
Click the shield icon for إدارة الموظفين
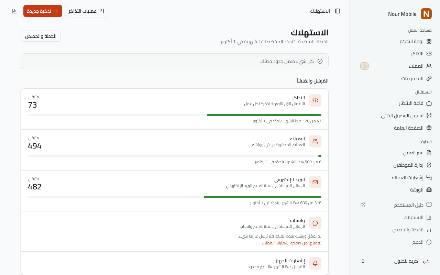point(429,165)
